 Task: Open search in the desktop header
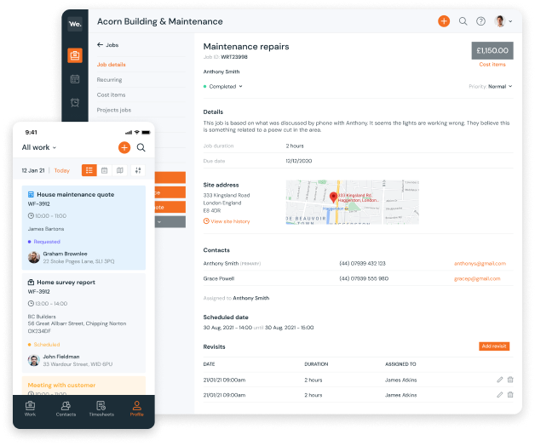tap(463, 21)
